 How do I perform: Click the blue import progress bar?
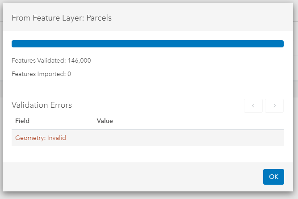point(147,44)
